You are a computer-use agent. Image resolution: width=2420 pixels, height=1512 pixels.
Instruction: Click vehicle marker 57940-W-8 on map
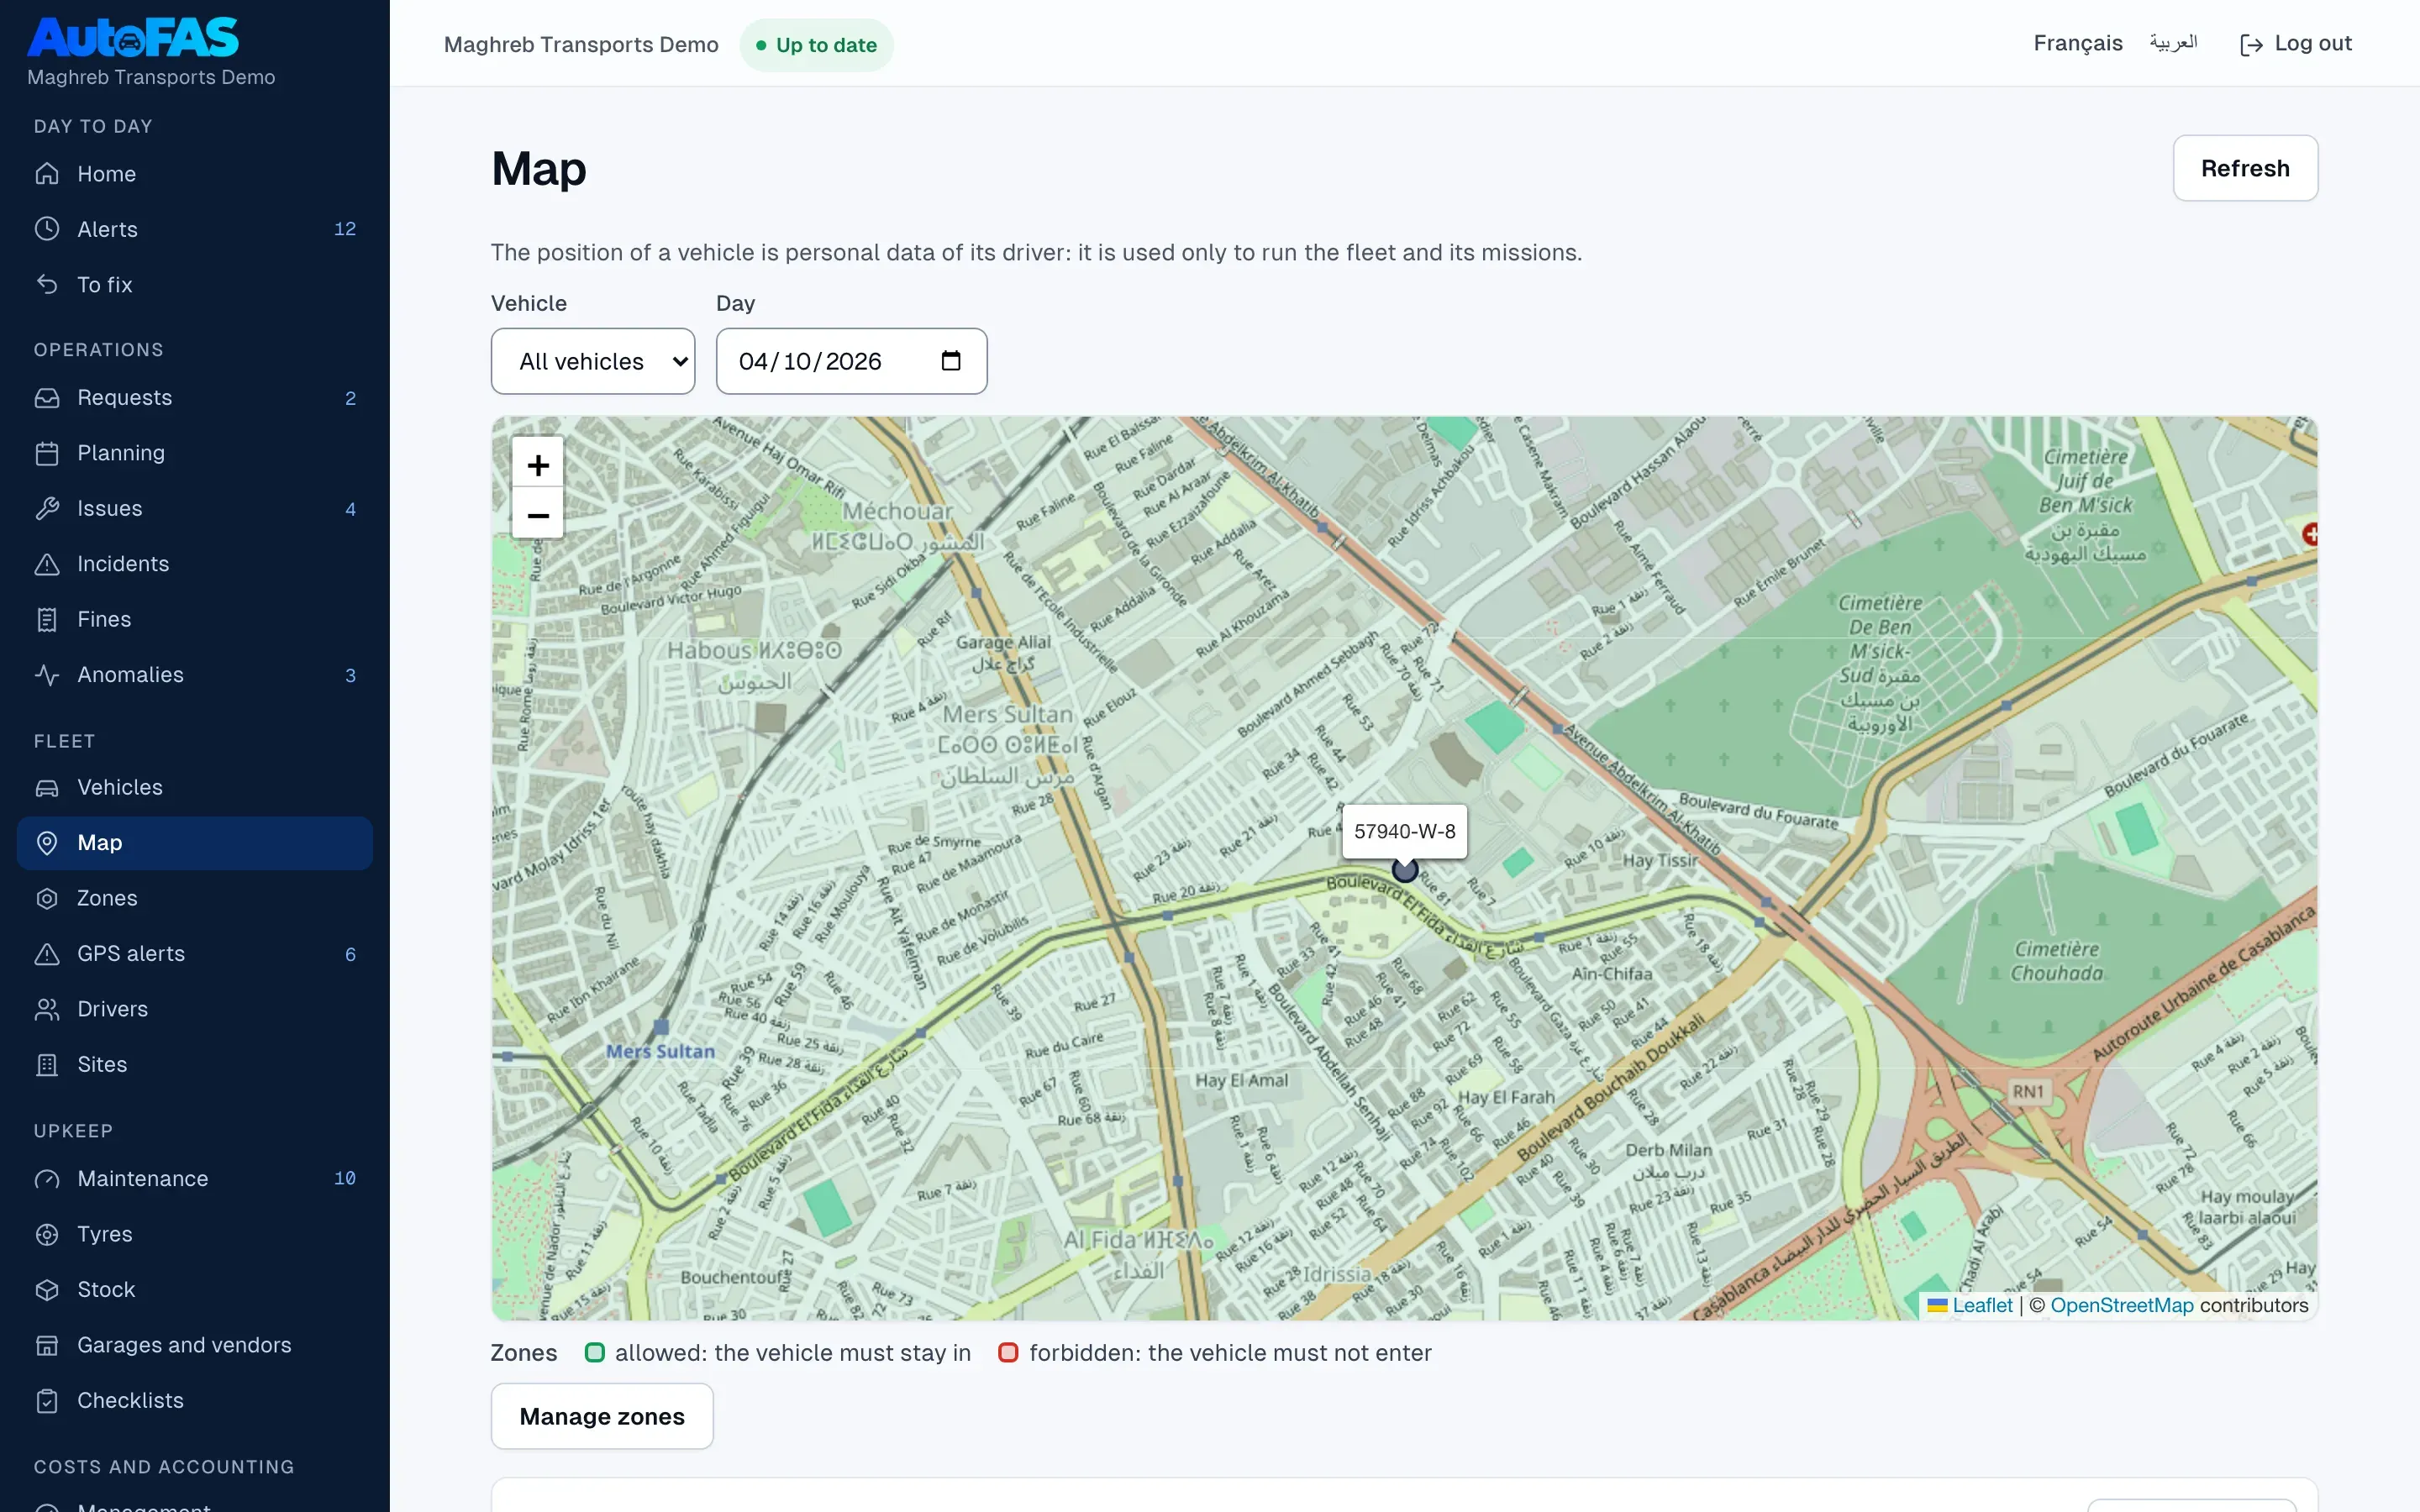tap(1405, 870)
